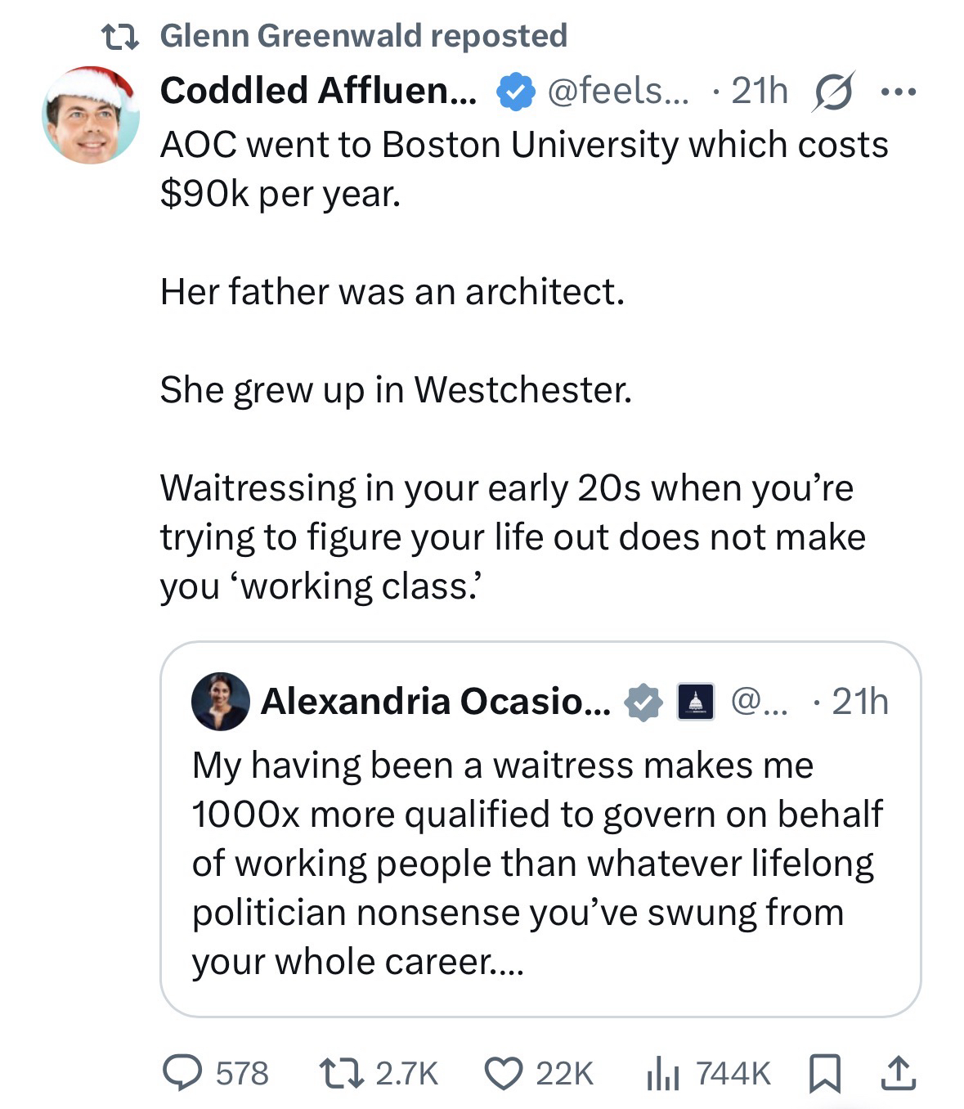
Task: Open Alexandria Ocasio's small profile picture
Action: click(x=220, y=702)
